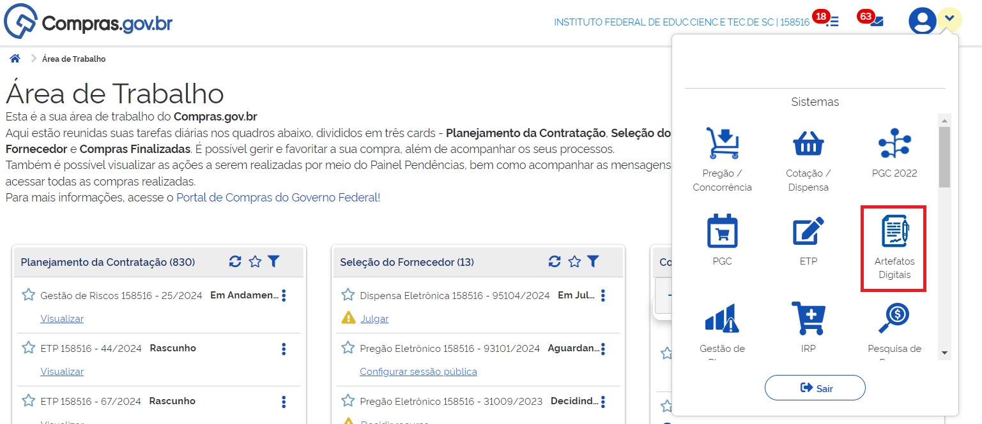Click the Julgar link
982x424 pixels.
374,319
